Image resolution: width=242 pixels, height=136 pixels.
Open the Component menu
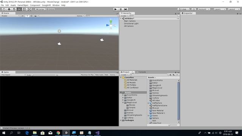coord(35,5)
